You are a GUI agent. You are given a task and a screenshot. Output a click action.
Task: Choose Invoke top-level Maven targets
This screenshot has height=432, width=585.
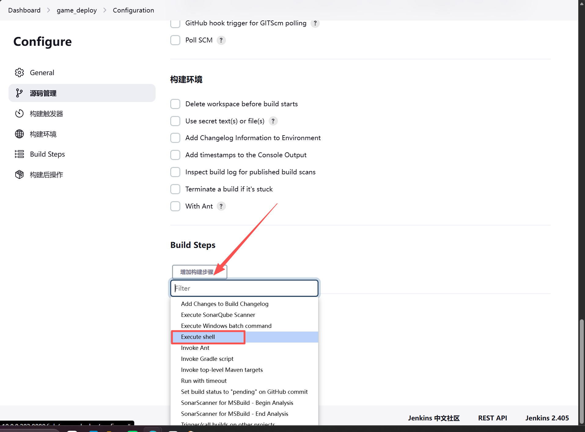pos(244,370)
